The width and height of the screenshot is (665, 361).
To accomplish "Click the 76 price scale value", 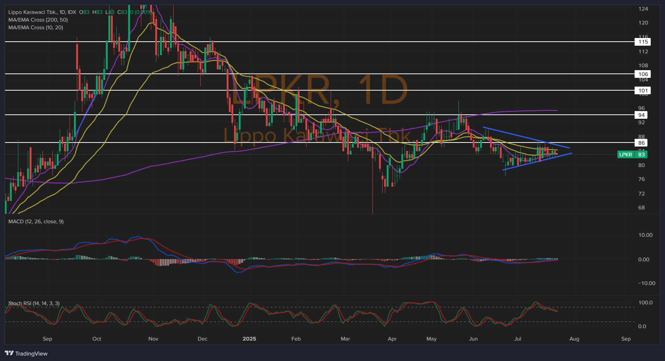I will click(641, 179).
